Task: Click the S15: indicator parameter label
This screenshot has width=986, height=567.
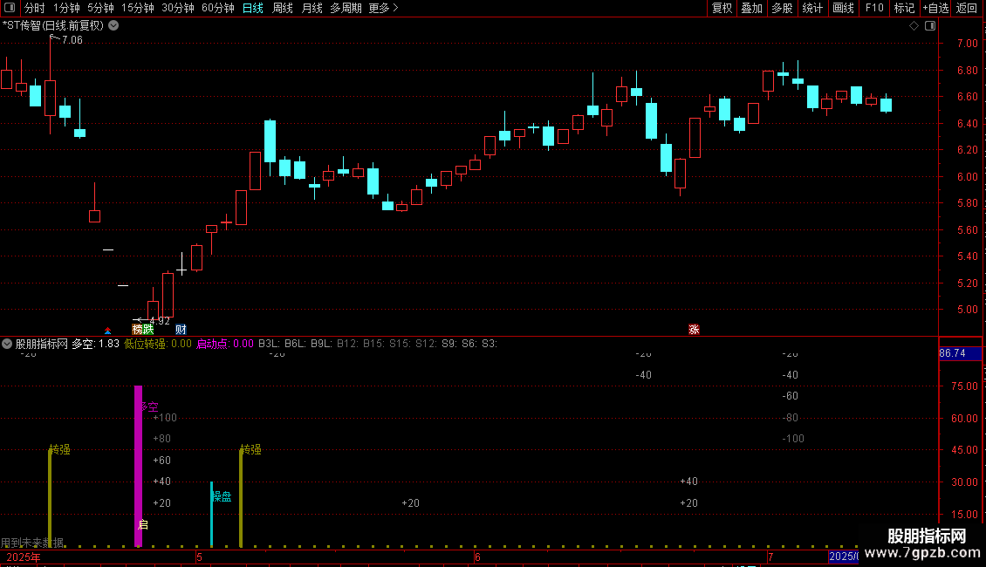Action: pyautogui.click(x=400, y=344)
